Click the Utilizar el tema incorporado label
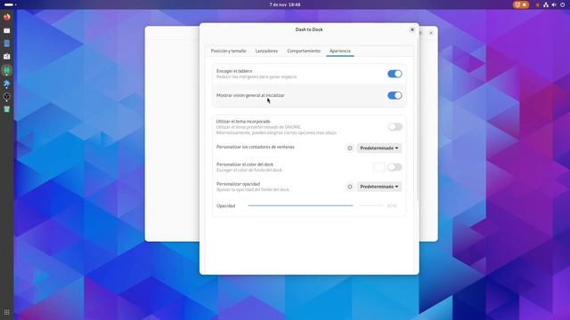Viewport: 570px width, 320px height. (243, 121)
